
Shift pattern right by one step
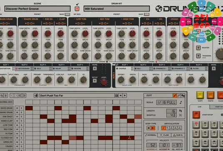tap(16, 96)
